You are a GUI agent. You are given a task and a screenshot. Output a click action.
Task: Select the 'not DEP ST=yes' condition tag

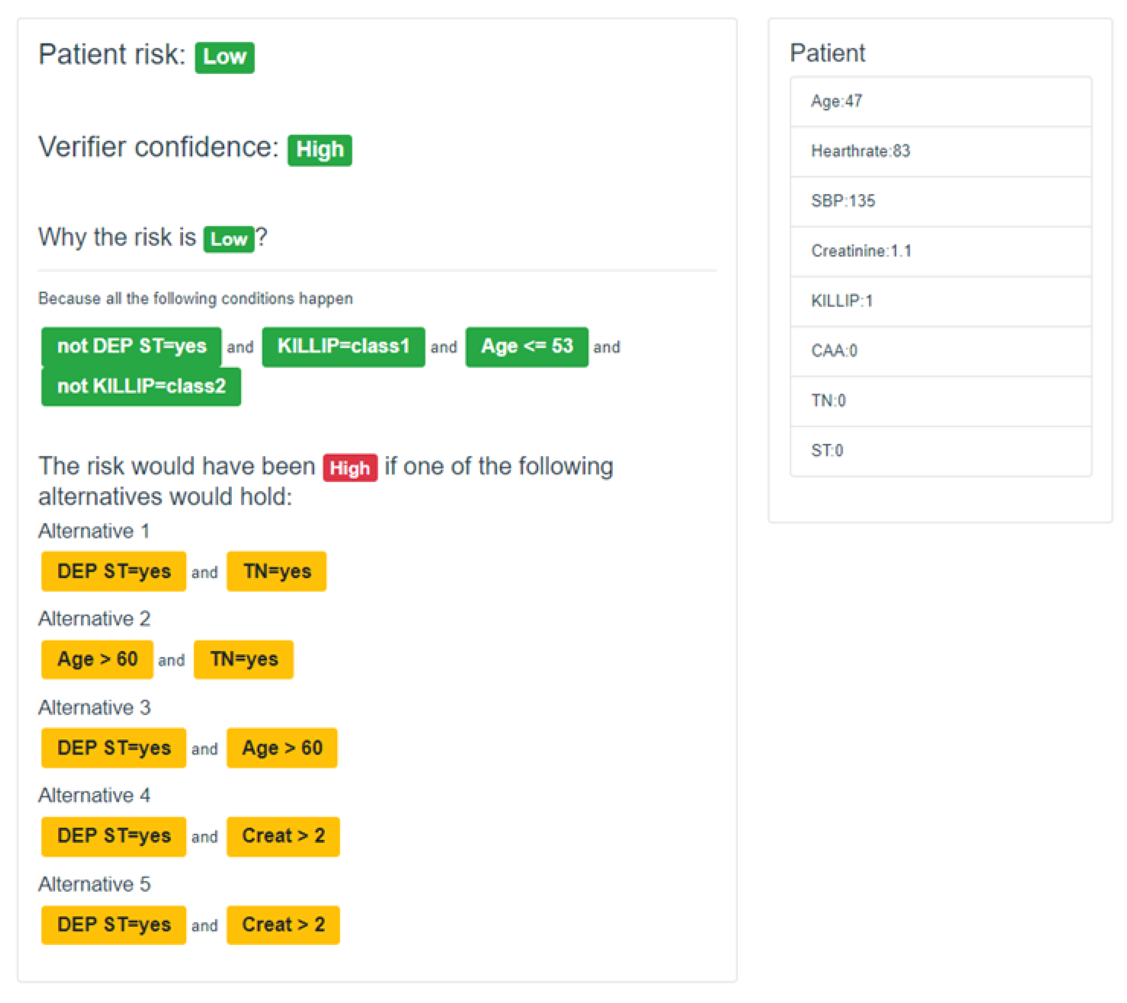131,347
